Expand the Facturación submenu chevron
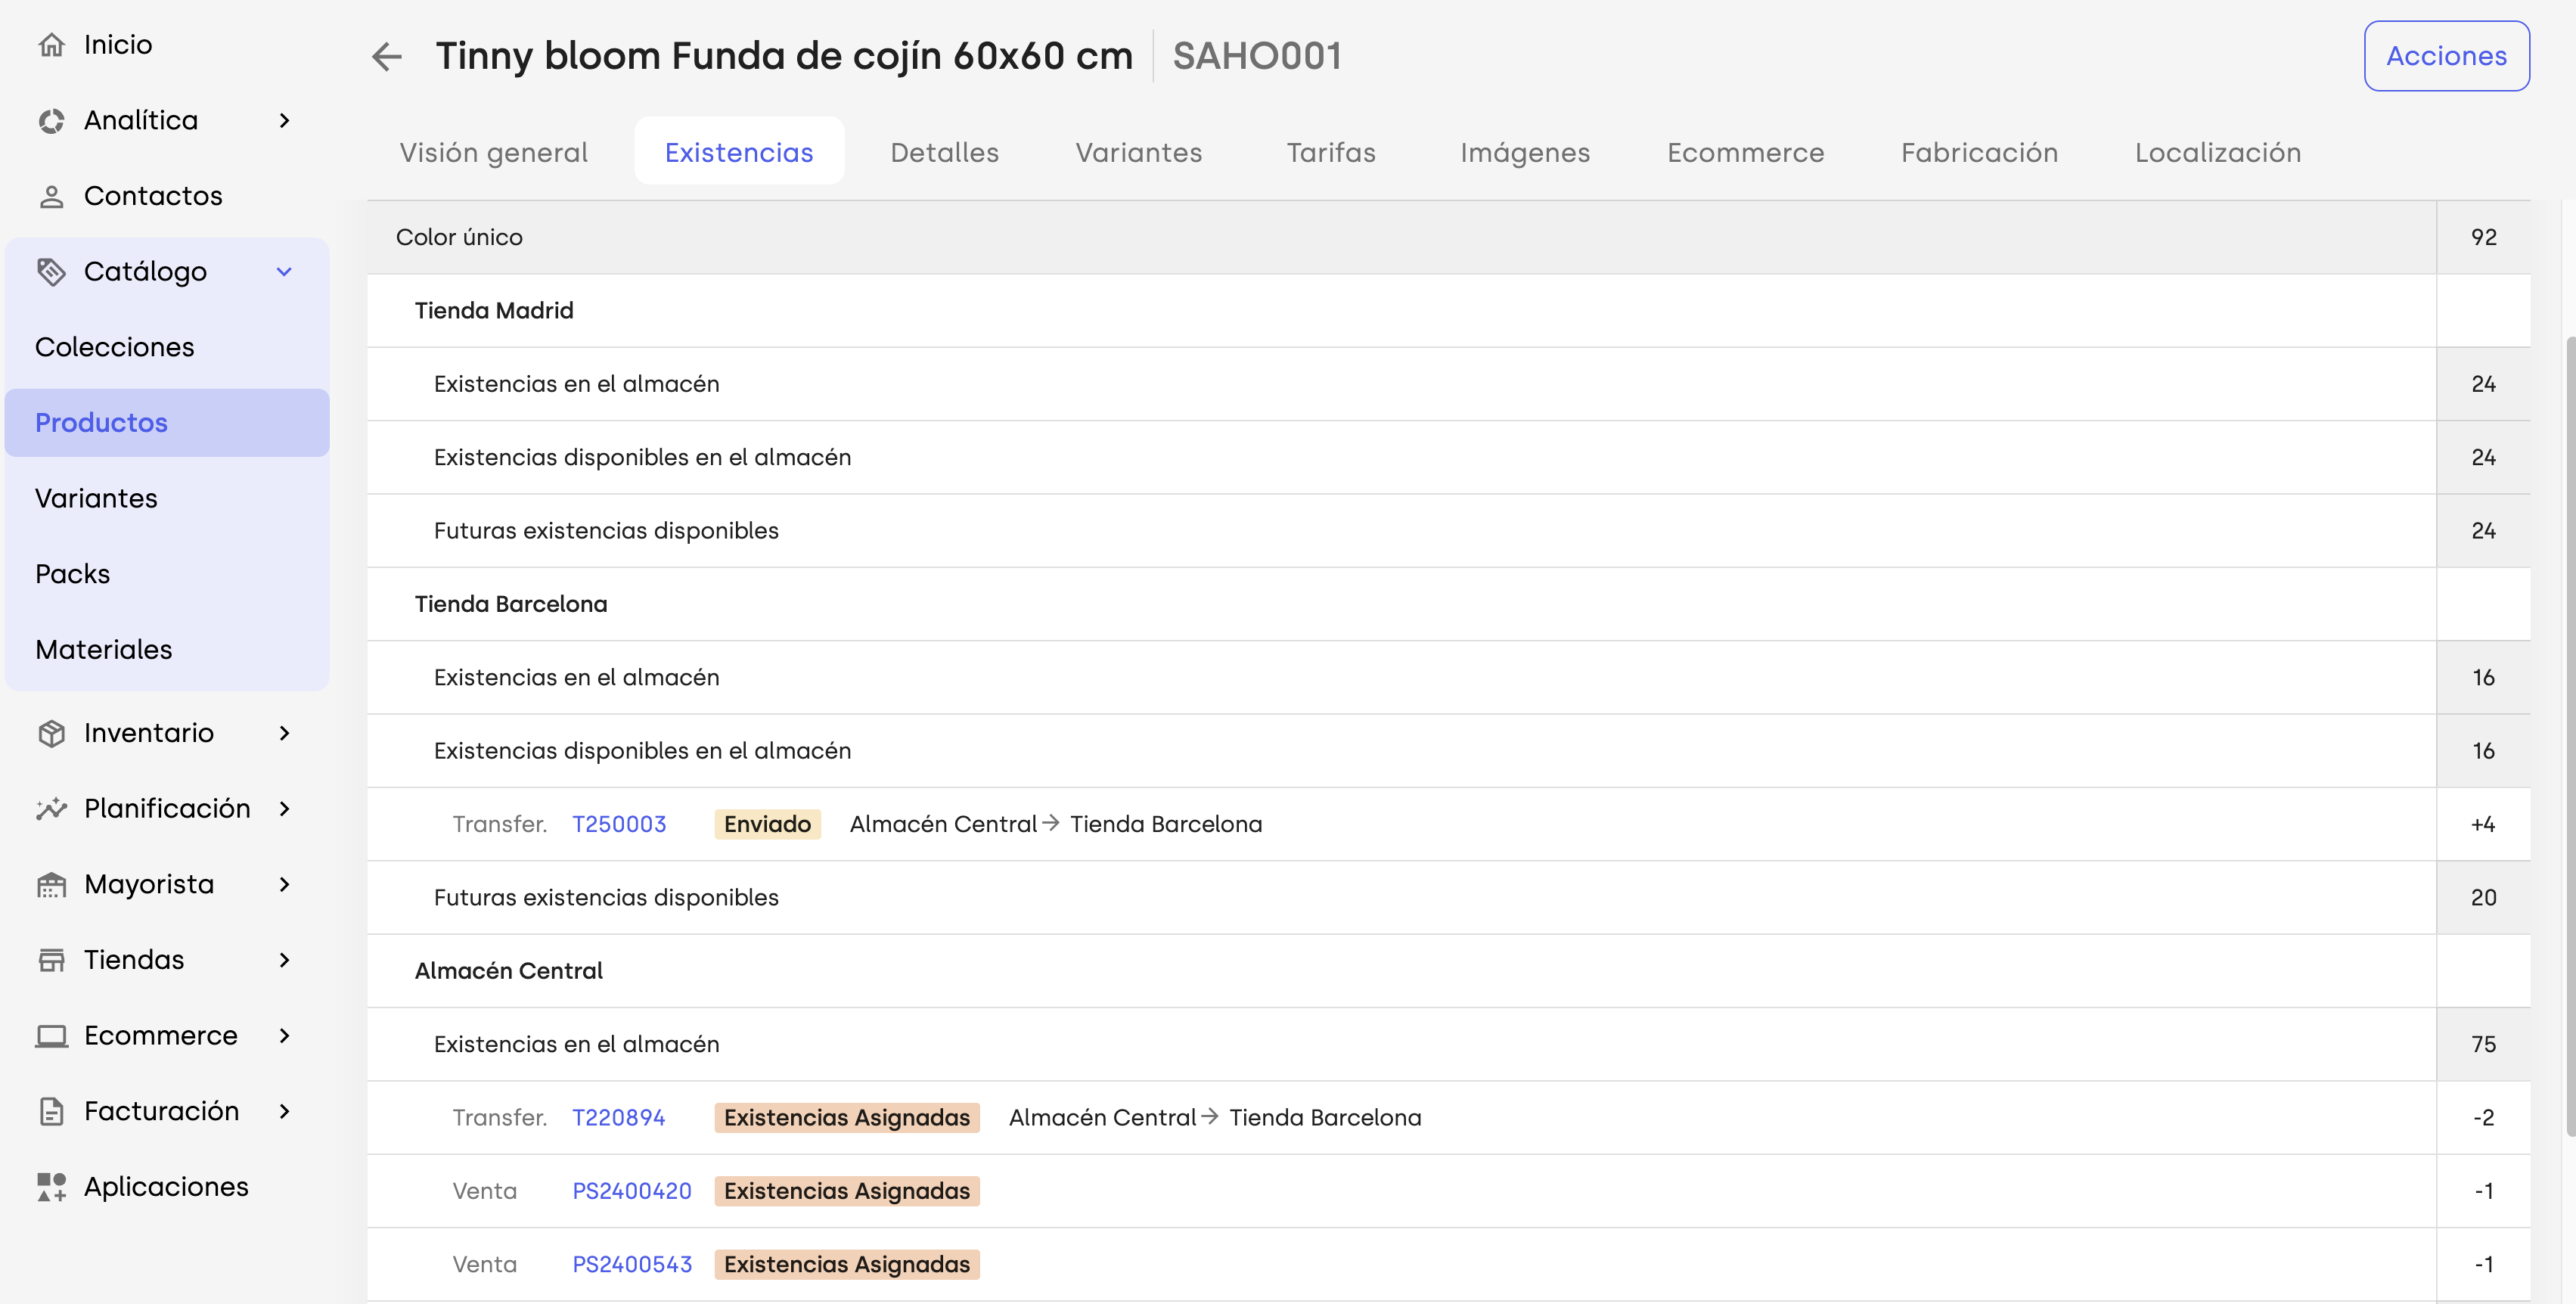This screenshot has height=1304, width=2576. (x=285, y=1111)
